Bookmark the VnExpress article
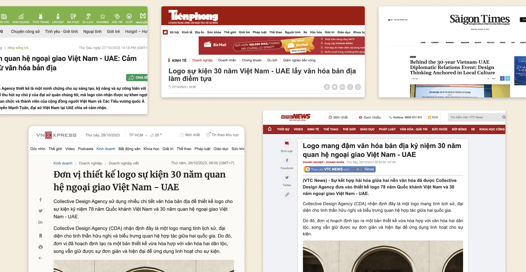 click(41, 236)
